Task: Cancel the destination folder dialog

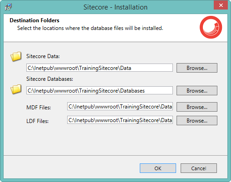Action: point(199,168)
